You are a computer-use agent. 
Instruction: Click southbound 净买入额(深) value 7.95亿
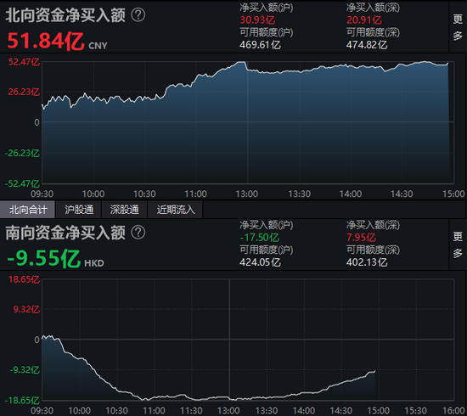pos(361,238)
